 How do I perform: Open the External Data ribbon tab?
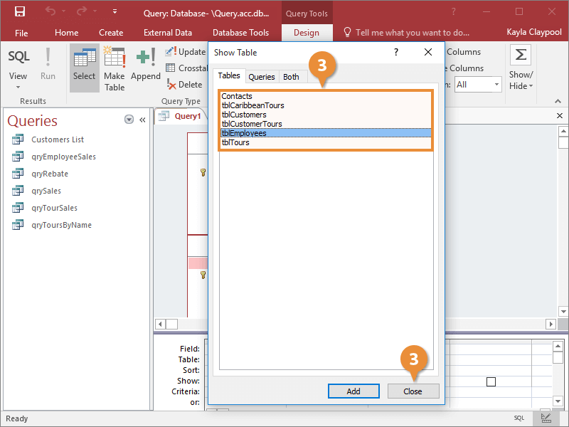[x=168, y=33]
